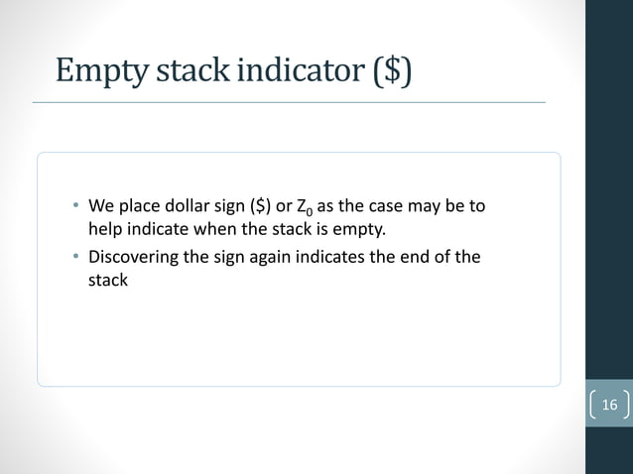Click the empty area inside the content box
Viewport: 633px width, 474px height.
click(x=299, y=335)
